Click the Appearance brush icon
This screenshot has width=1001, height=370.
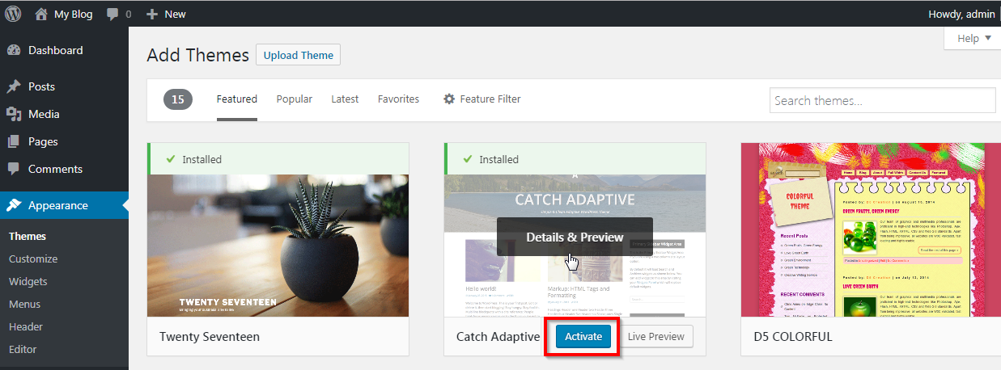click(x=14, y=205)
